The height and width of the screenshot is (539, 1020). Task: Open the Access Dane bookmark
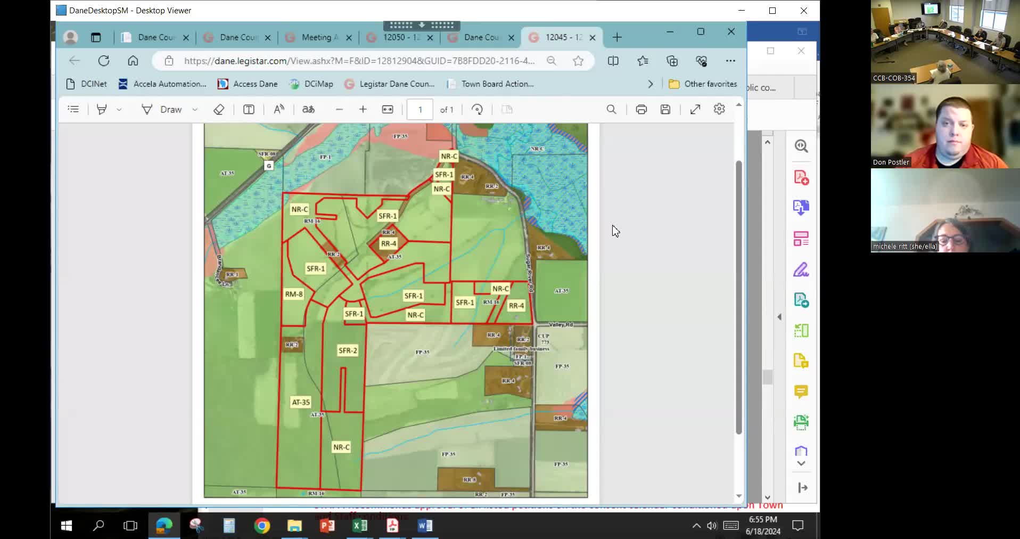[x=247, y=84]
